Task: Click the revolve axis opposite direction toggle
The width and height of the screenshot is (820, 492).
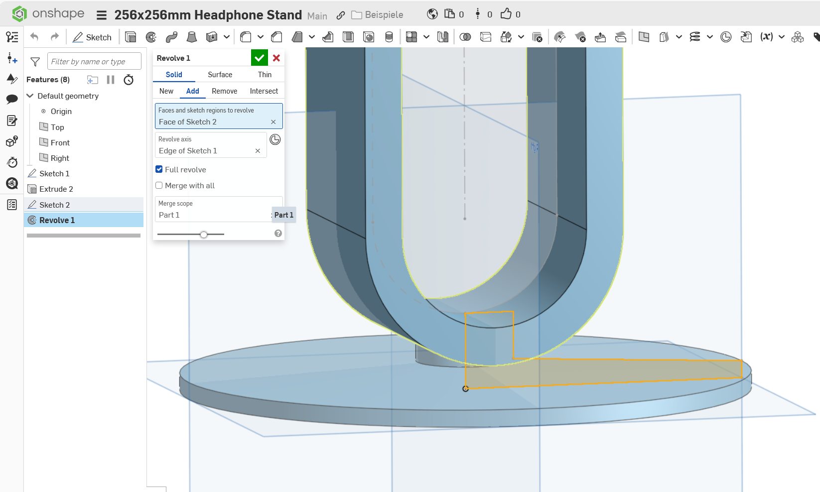Action: 275,139
